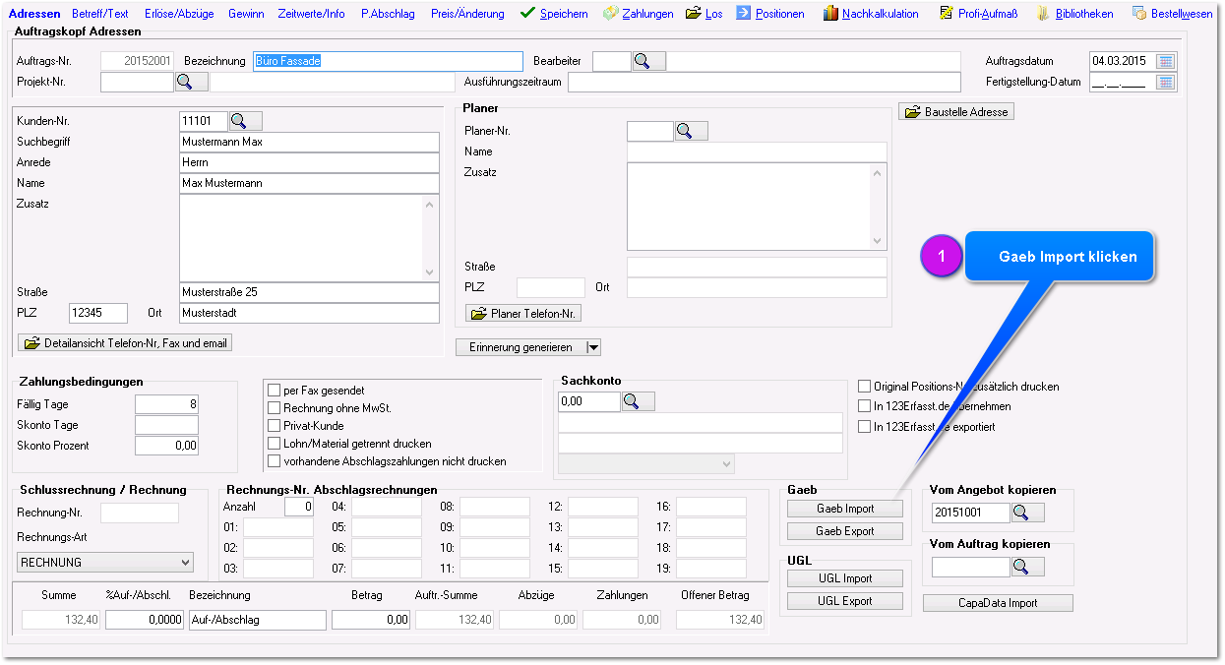
Task: Click the %Auf-/Abschl. value field
Action: pos(145,620)
